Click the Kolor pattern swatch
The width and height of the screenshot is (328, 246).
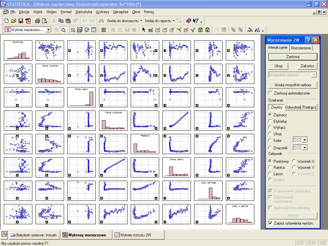pyautogui.click(x=298, y=140)
